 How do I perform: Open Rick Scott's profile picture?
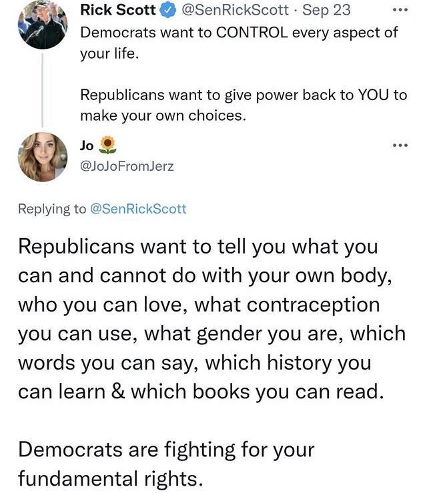coord(43,25)
